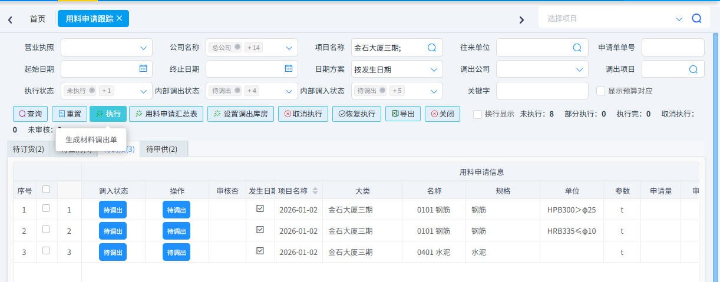The image size is (720, 282).
Task: Click the 查询 button
Action: point(30,114)
